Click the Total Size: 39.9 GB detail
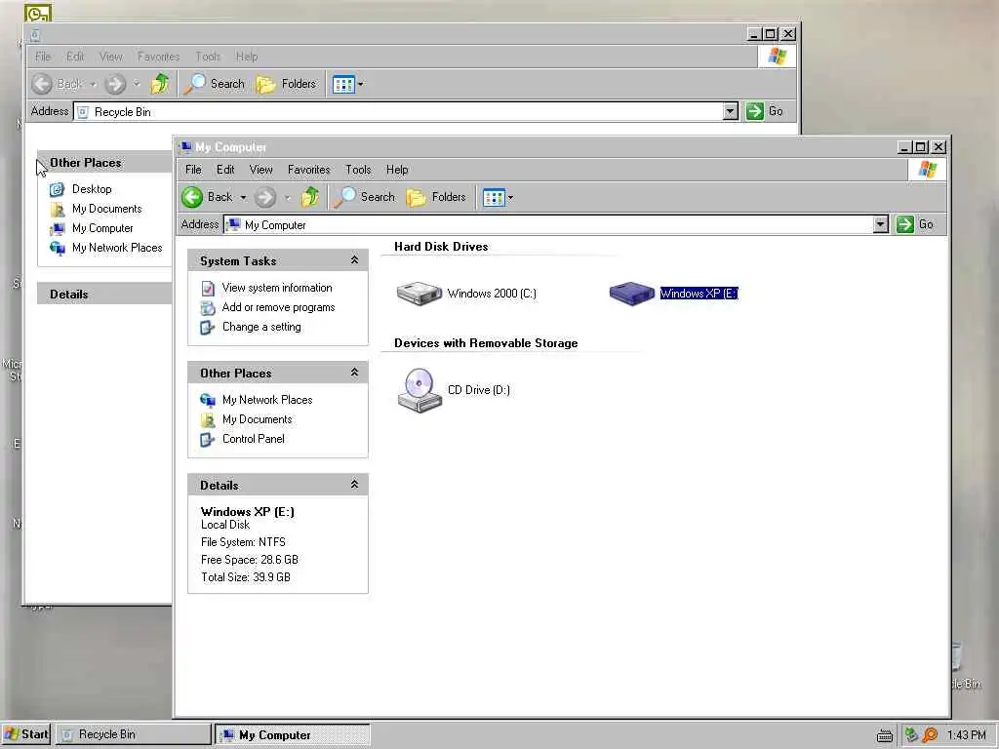 click(245, 577)
